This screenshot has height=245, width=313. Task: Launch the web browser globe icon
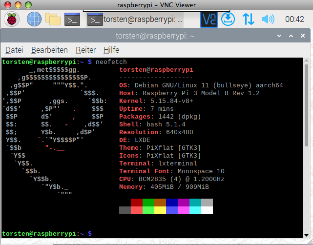[x=34, y=19]
